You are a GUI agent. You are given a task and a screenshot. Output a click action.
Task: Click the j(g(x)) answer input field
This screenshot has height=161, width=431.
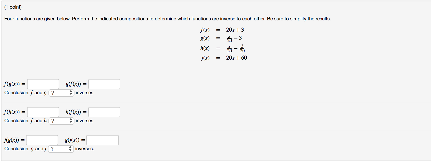(42, 140)
